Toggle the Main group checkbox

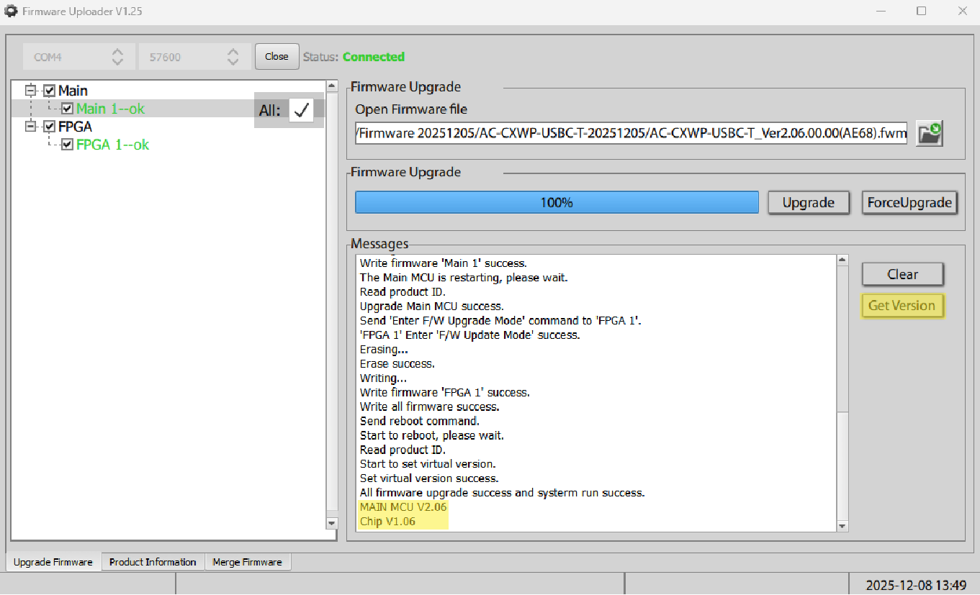[x=50, y=91]
